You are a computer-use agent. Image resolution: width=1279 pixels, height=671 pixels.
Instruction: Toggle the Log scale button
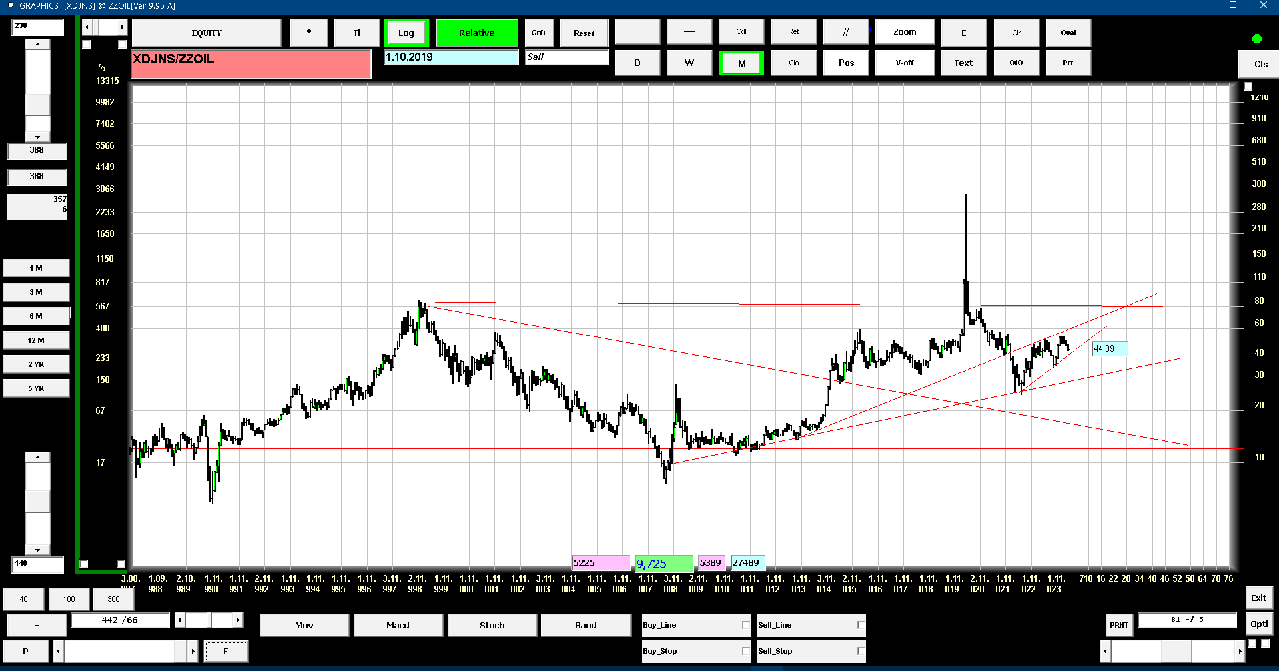click(406, 33)
